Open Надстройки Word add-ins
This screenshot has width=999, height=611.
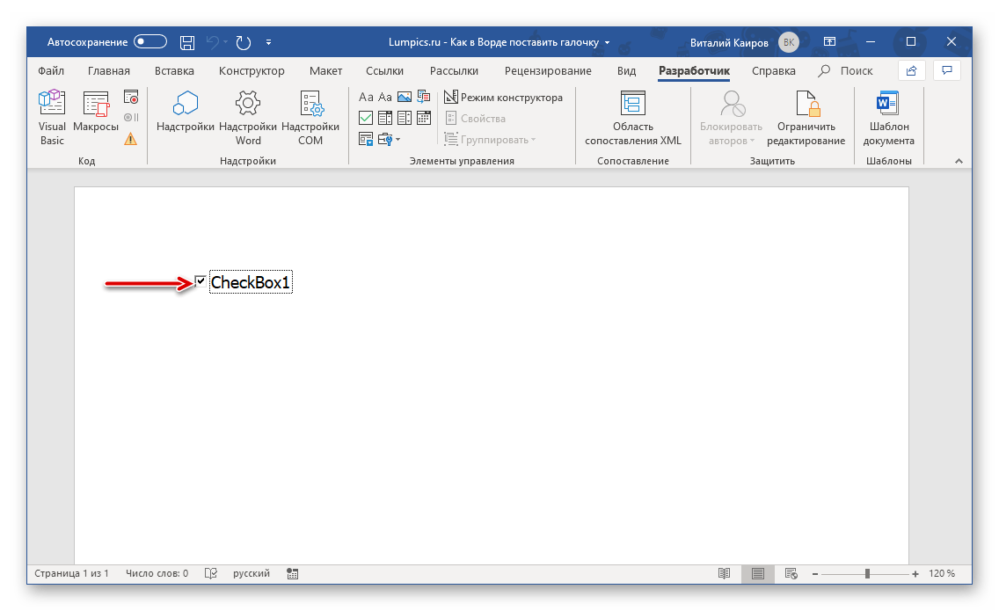tap(248, 118)
